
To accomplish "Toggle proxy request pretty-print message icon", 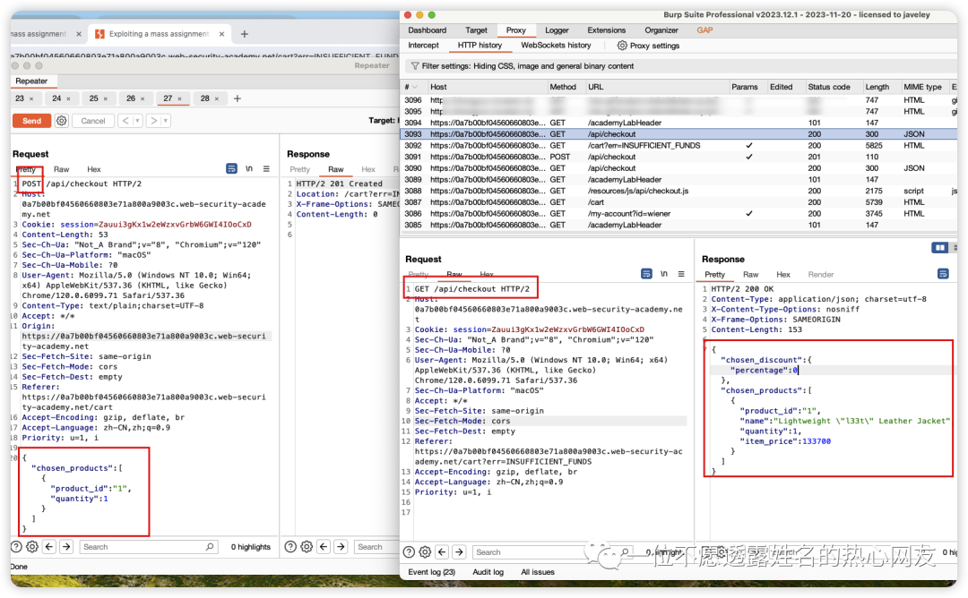I will point(646,274).
